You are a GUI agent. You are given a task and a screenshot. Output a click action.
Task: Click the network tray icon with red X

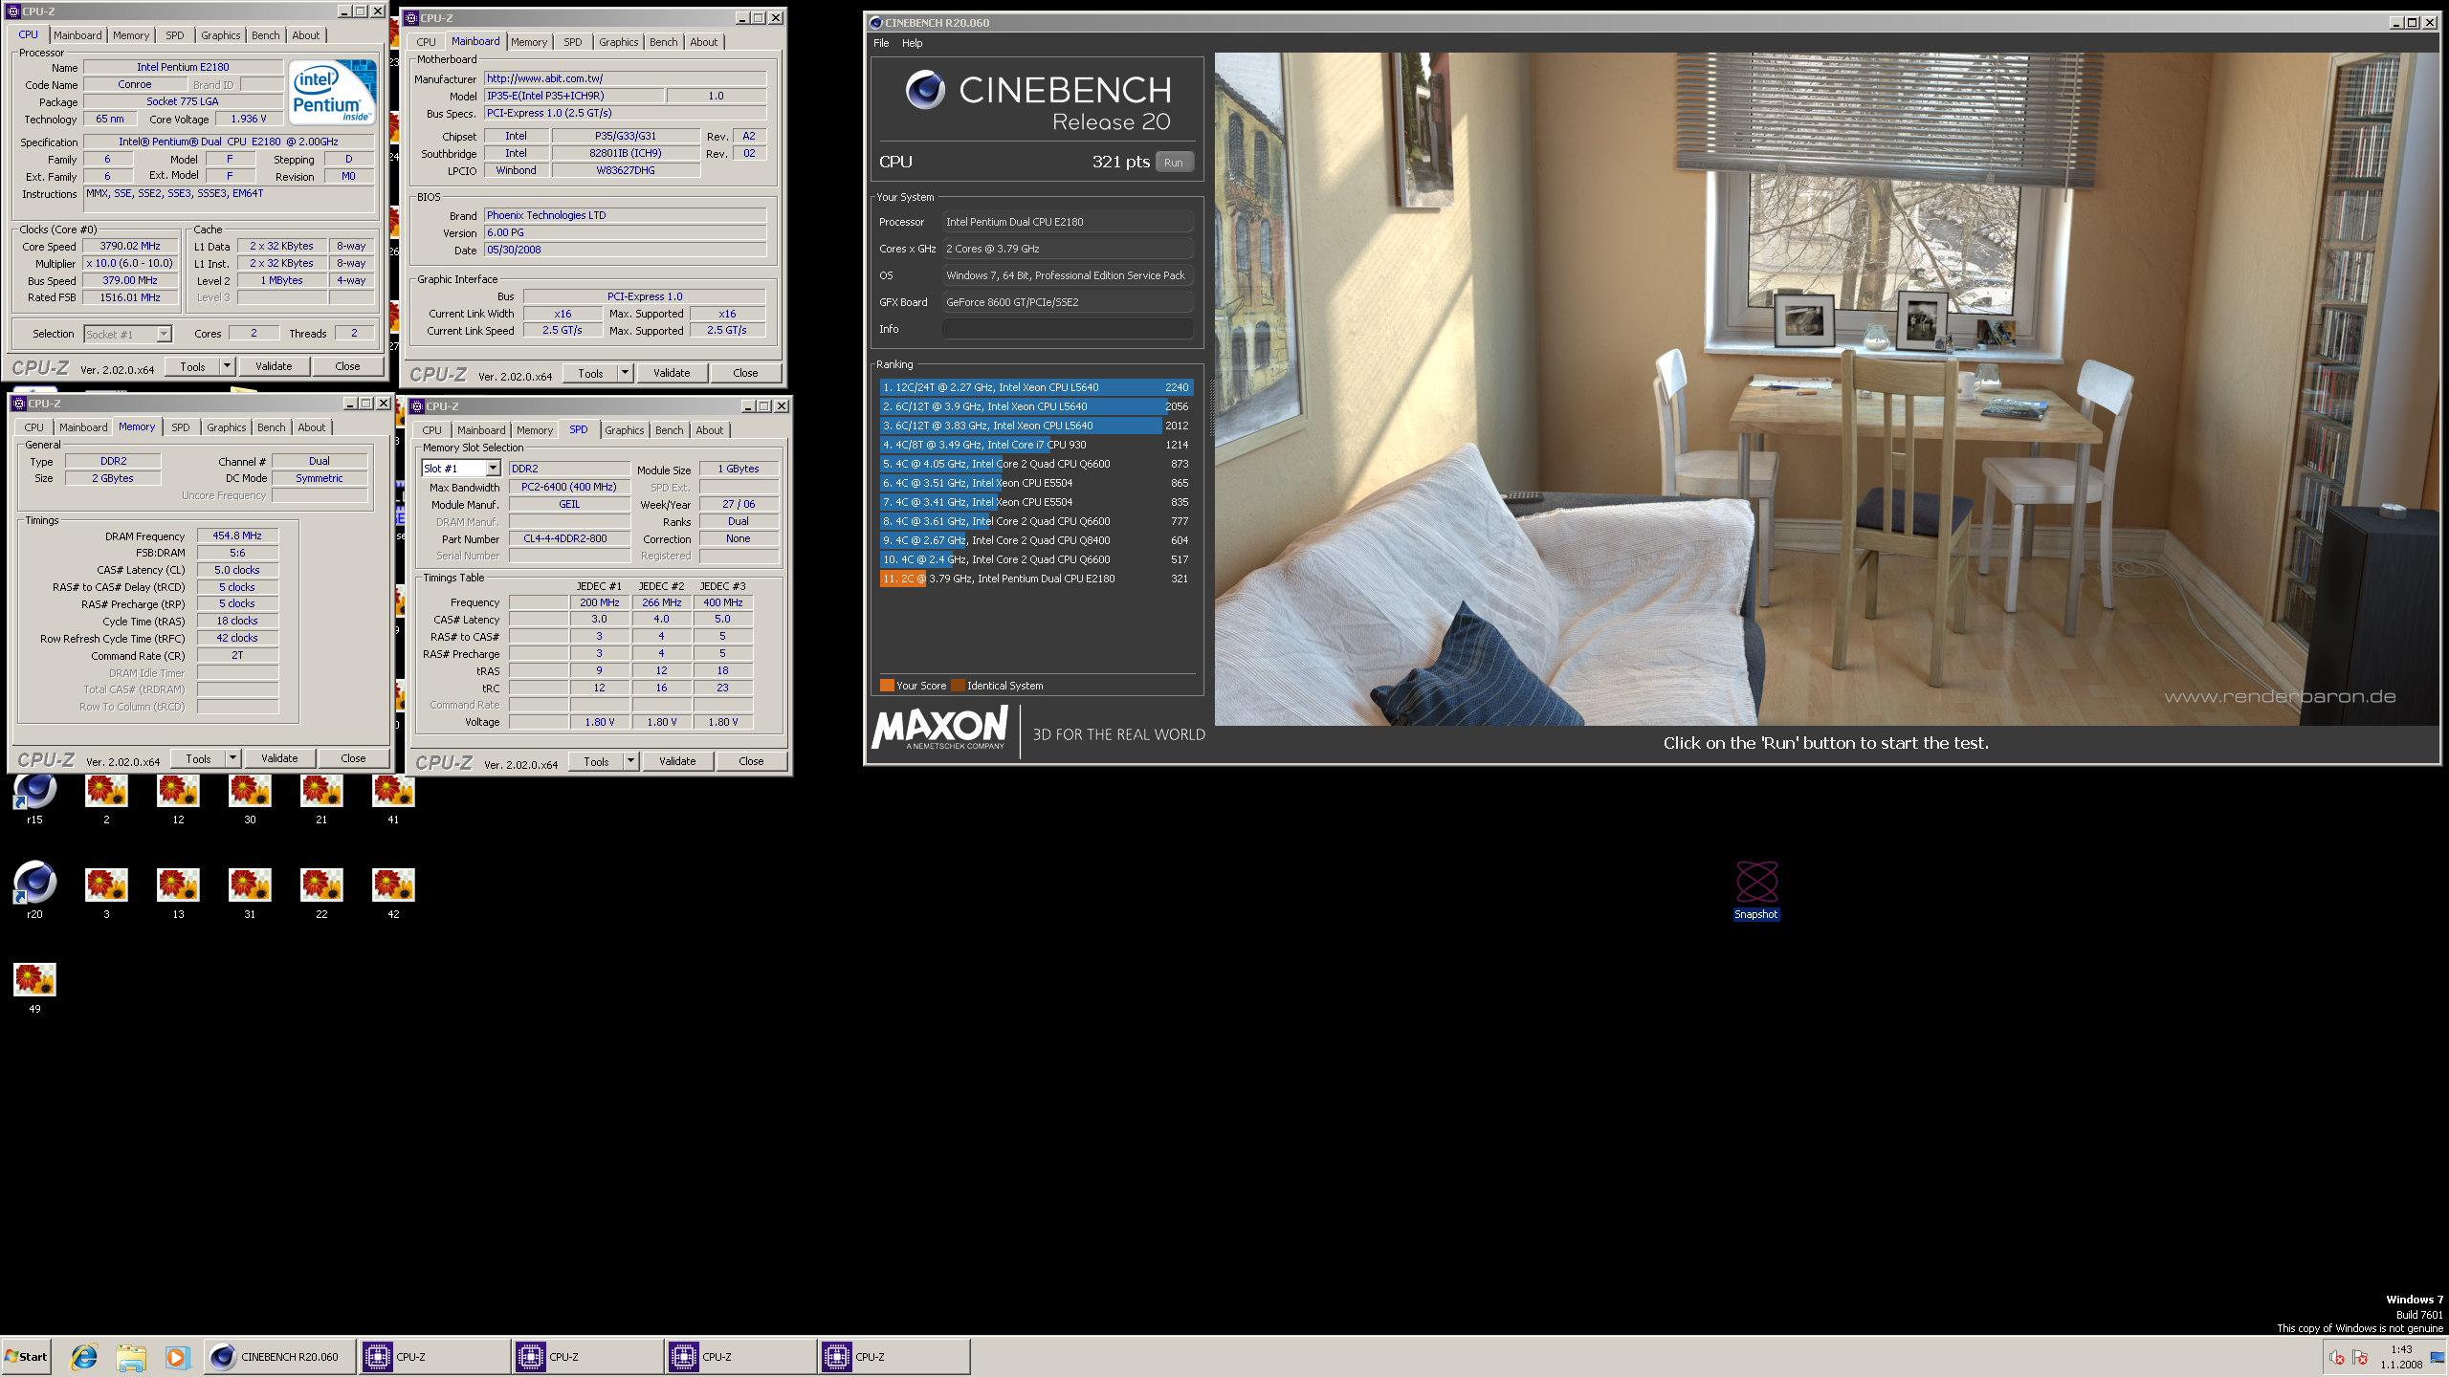[2360, 1357]
